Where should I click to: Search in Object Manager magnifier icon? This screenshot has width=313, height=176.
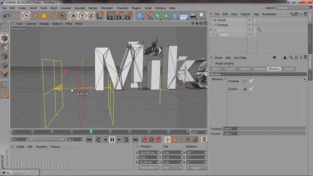291,14
